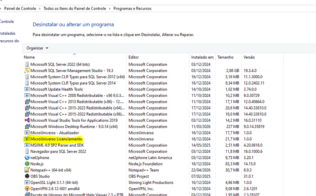The height and width of the screenshot is (196, 316).
Task: Select the net2phone program name
Action: pos(40,158)
